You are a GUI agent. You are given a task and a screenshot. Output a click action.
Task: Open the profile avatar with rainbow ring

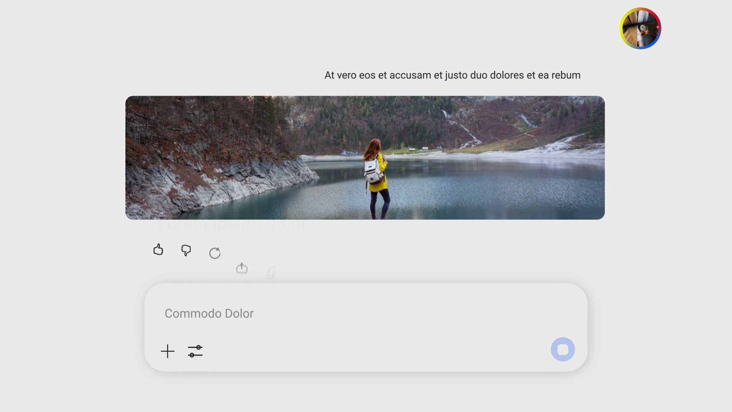click(640, 29)
